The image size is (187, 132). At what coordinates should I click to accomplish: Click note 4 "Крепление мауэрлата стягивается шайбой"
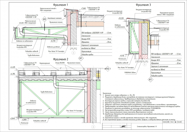click(x=127, y=103)
